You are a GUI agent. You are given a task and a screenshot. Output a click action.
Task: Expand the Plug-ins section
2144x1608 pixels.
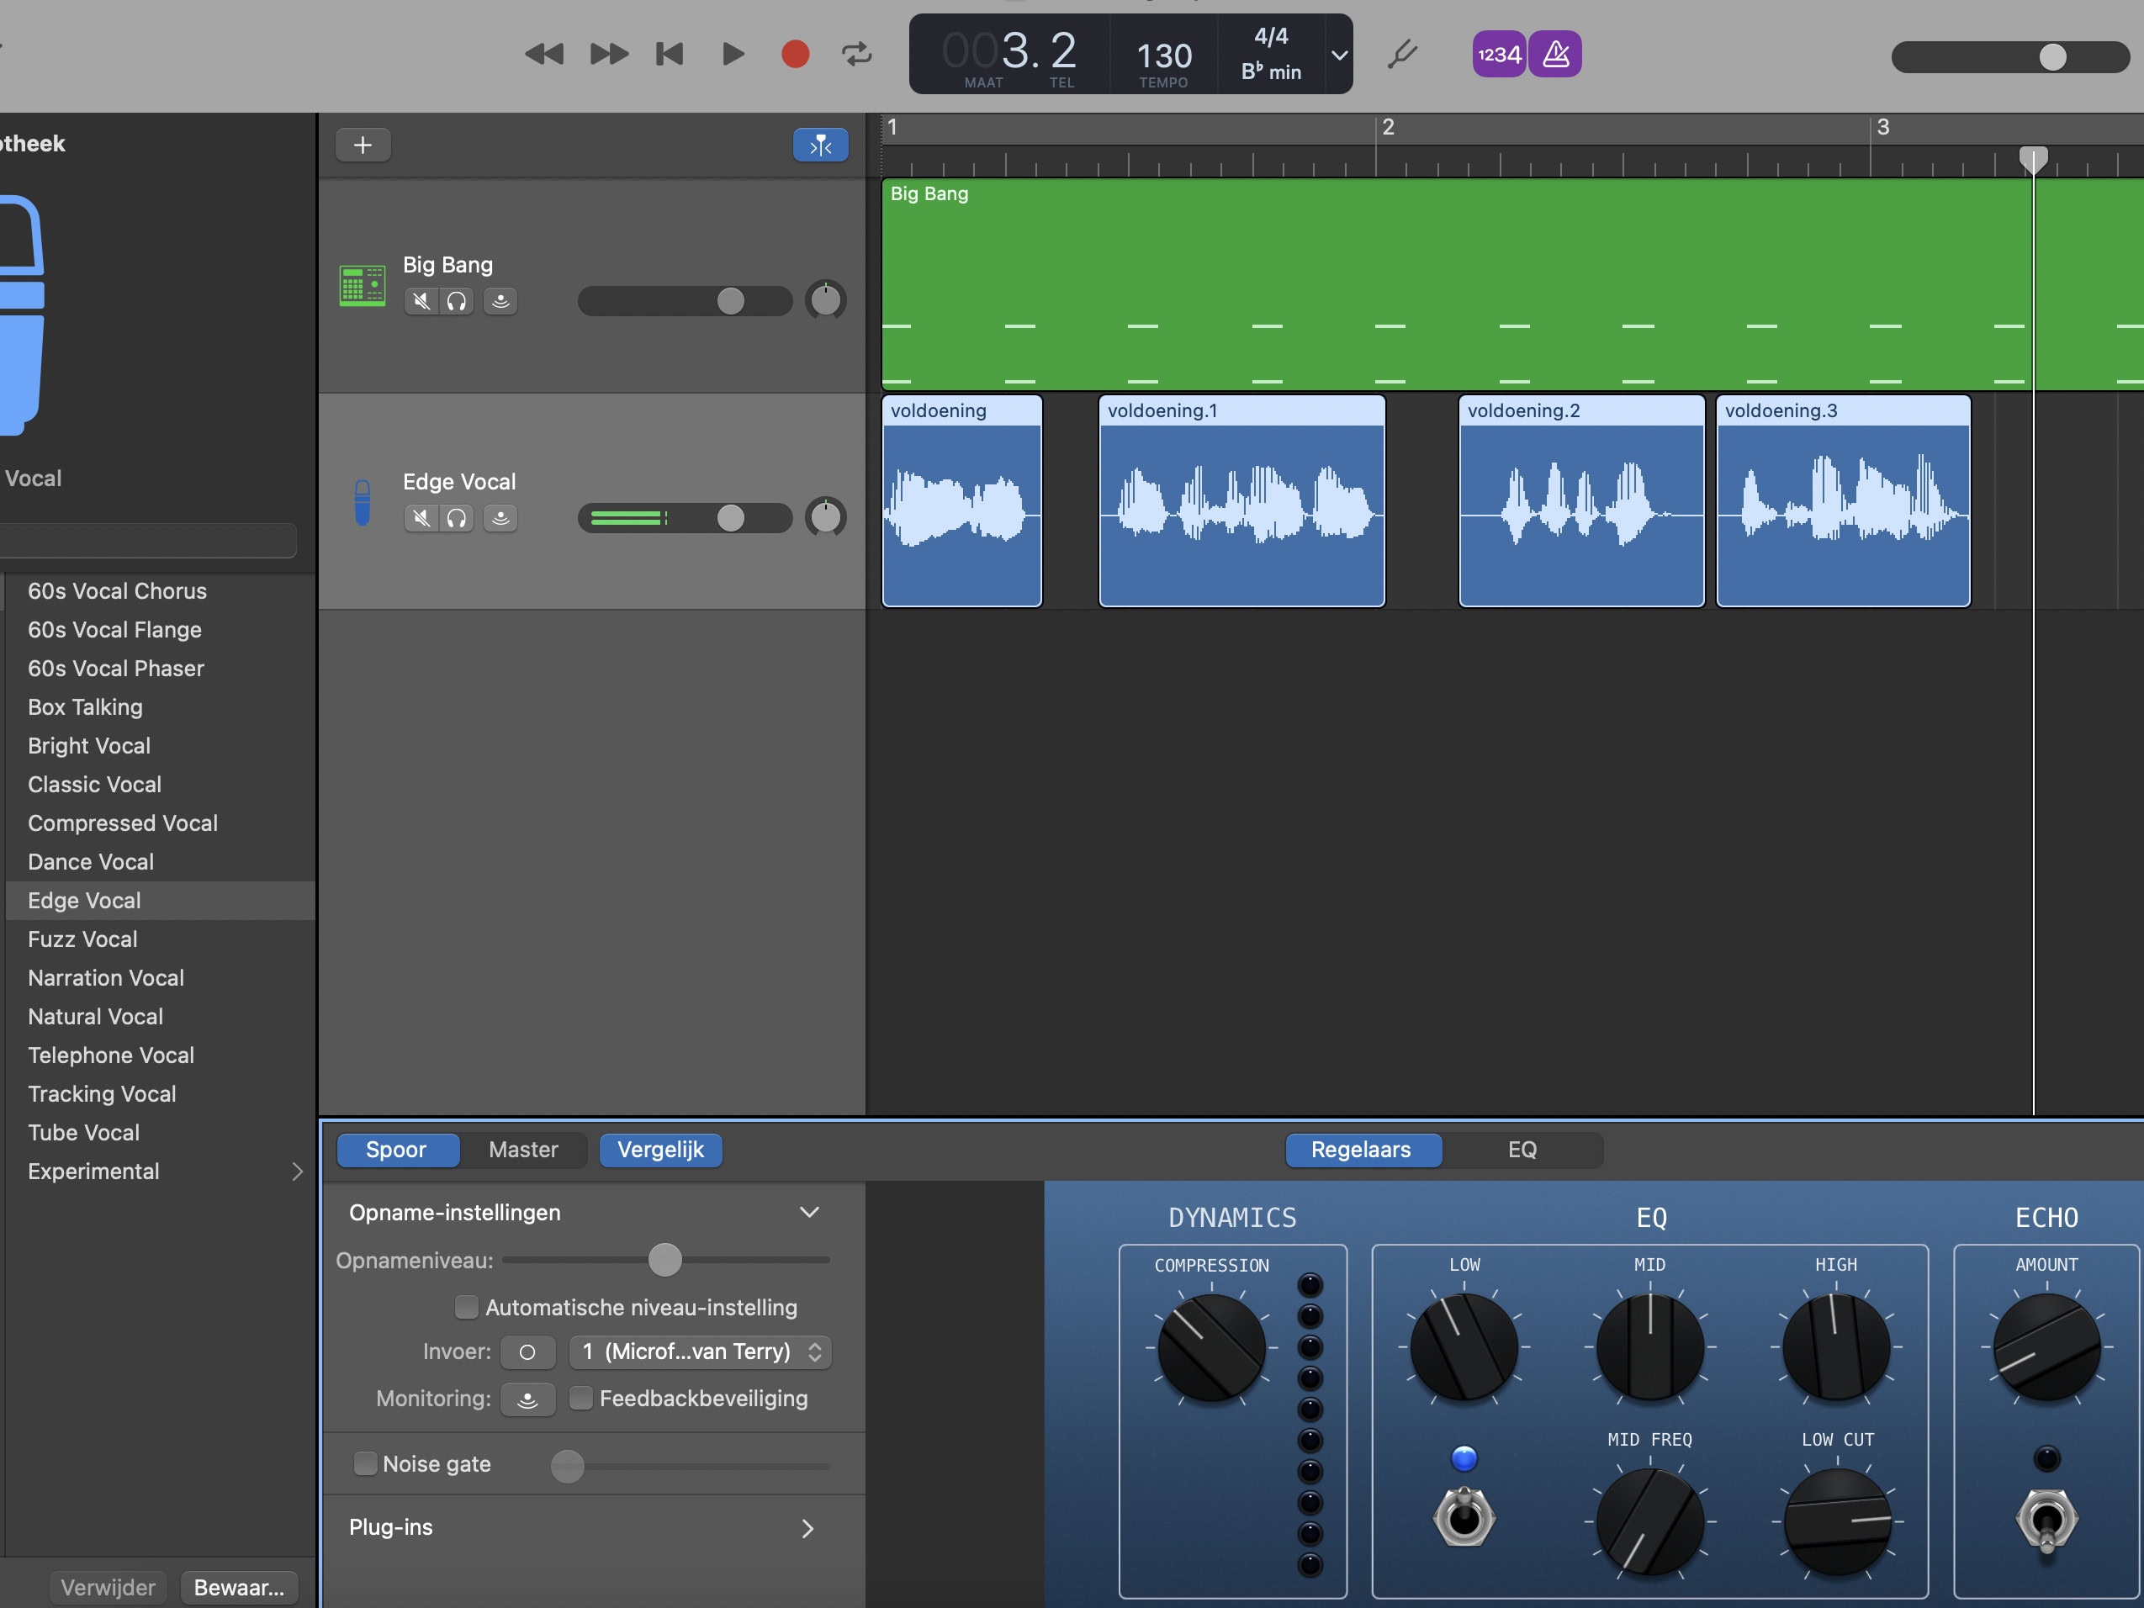pyautogui.click(x=807, y=1528)
